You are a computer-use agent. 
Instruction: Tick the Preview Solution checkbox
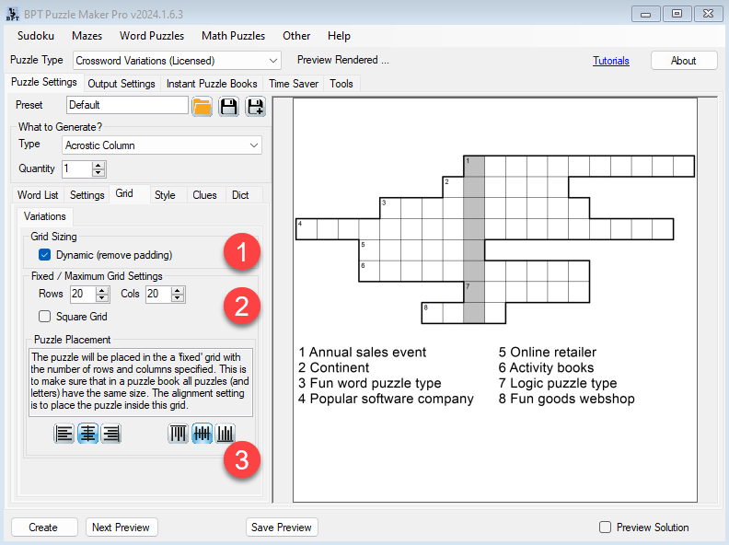click(x=605, y=528)
